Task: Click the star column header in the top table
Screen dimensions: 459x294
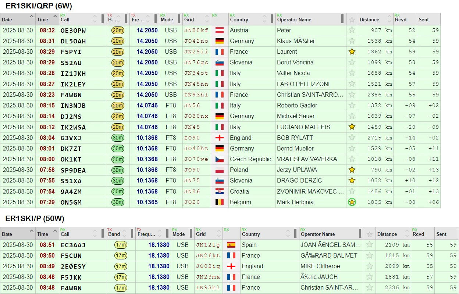Action: (352, 20)
